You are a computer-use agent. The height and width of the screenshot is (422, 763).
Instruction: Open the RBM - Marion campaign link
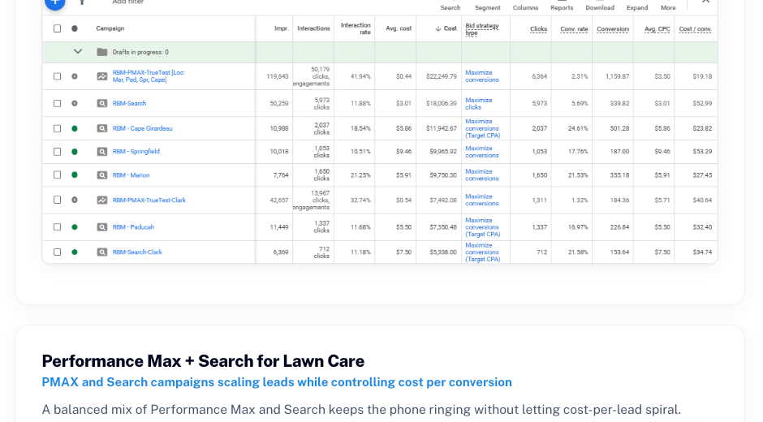coord(131,175)
